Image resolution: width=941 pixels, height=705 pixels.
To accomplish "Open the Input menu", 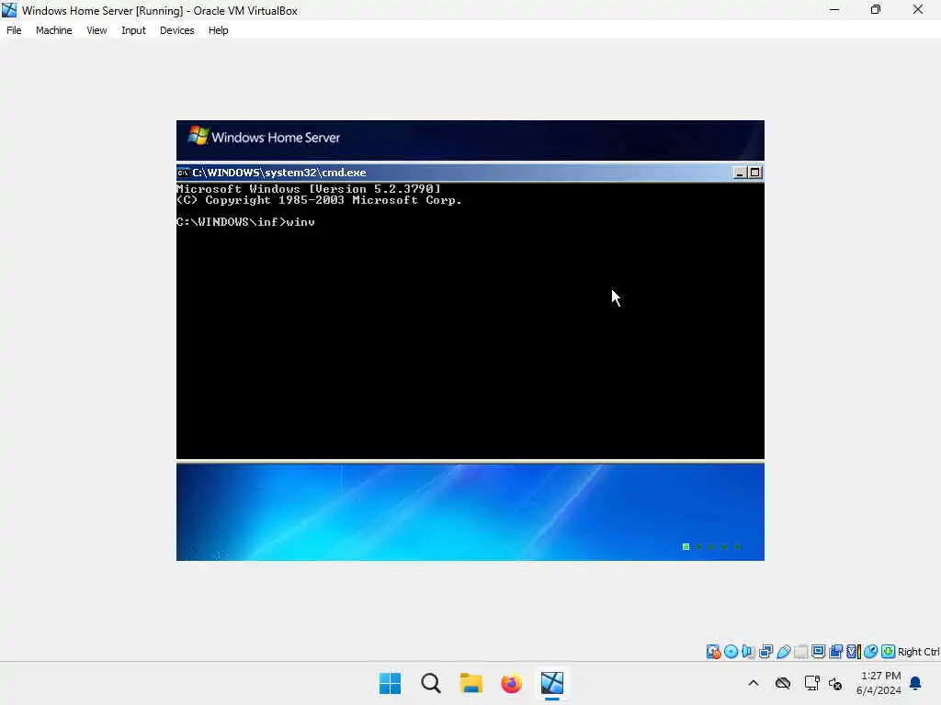I will point(133,30).
